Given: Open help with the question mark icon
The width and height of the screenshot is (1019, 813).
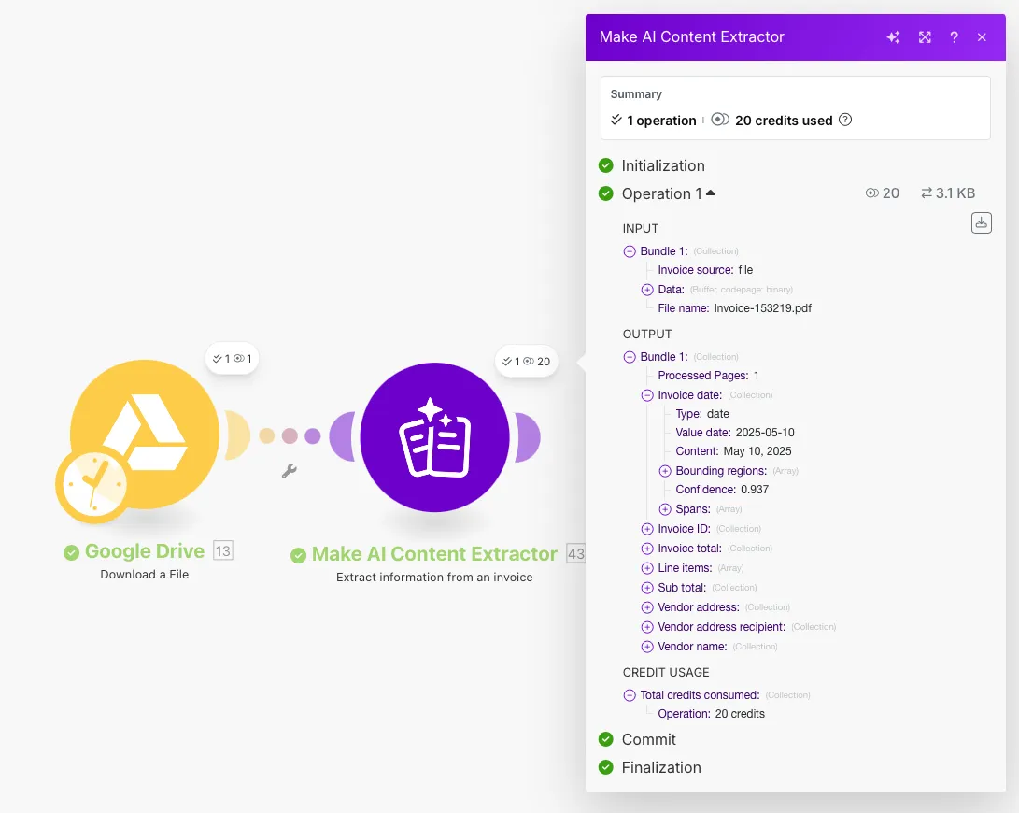Looking at the screenshot, I should point(954,37).
